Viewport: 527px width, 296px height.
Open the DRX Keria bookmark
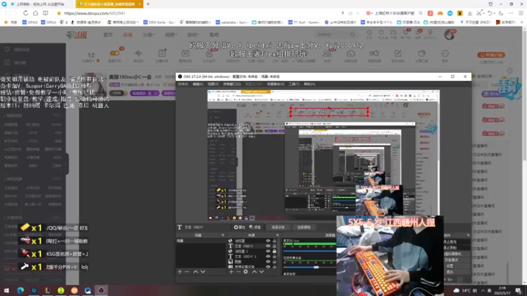[159, 22]
